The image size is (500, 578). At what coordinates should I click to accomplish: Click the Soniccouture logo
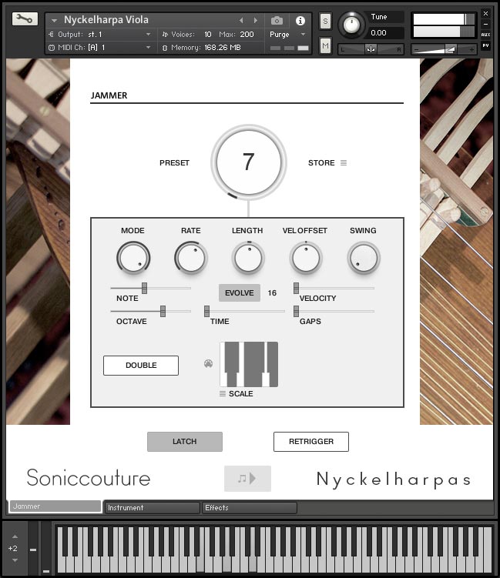click(x=89, y=478)
